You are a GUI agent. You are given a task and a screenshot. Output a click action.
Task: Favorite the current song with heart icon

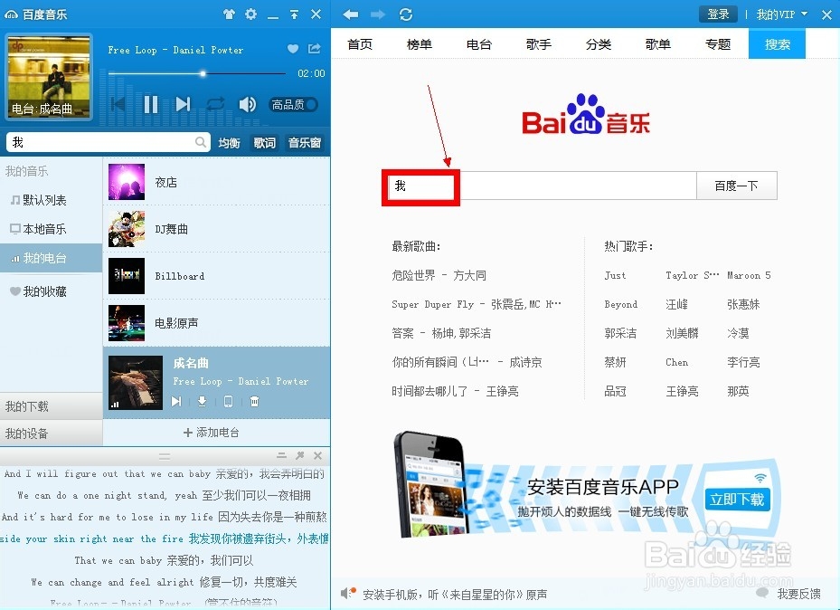point(292,49)
